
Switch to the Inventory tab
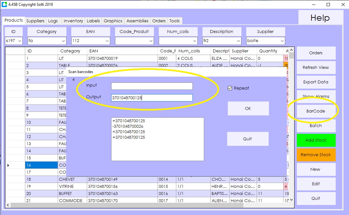pyautogui.click(x=73, y=20)
